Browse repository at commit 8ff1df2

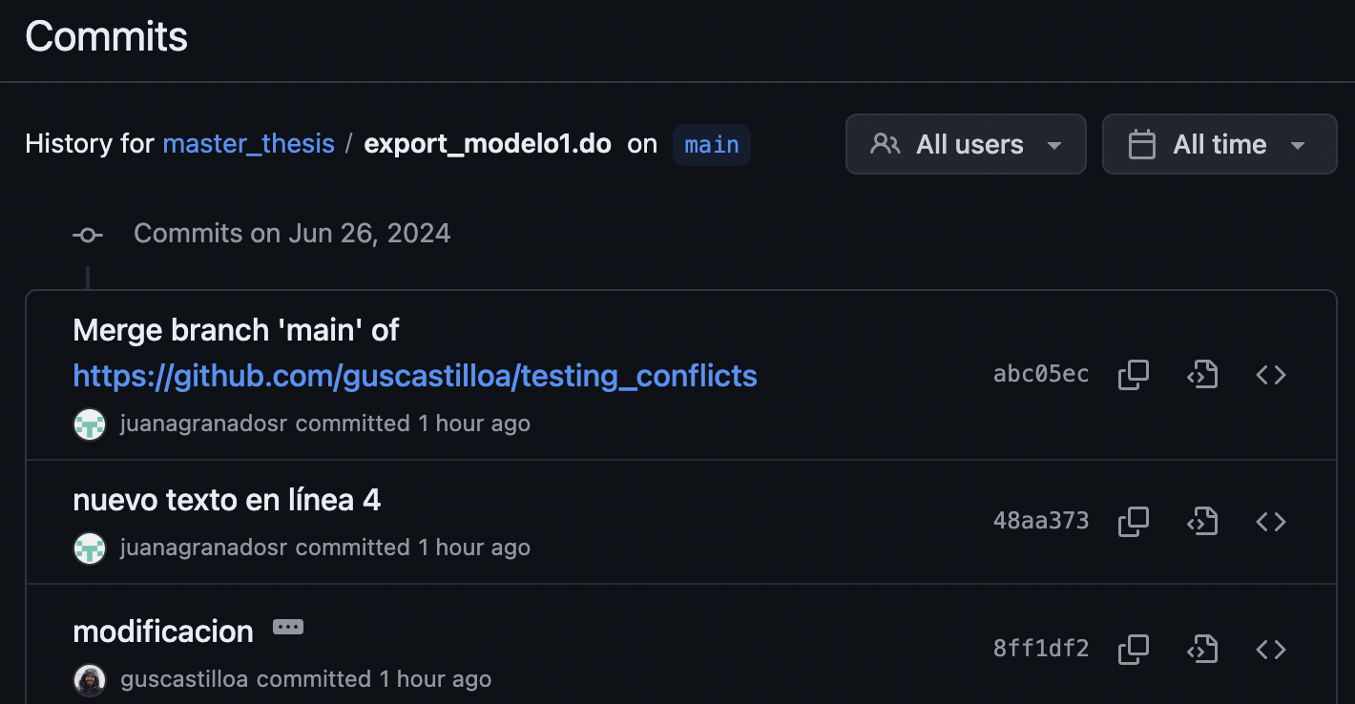click(x=1271, y=649)
